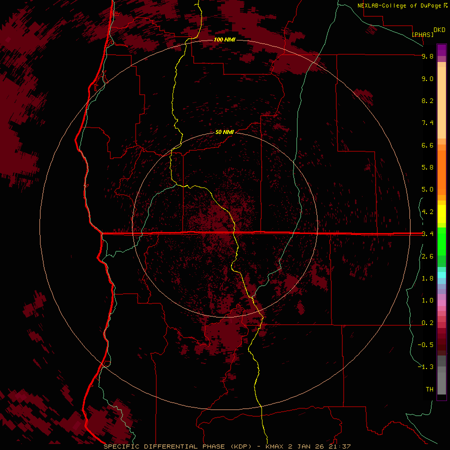
Task: Click the TH threshold label on the scale
Action: coord(429,389)
